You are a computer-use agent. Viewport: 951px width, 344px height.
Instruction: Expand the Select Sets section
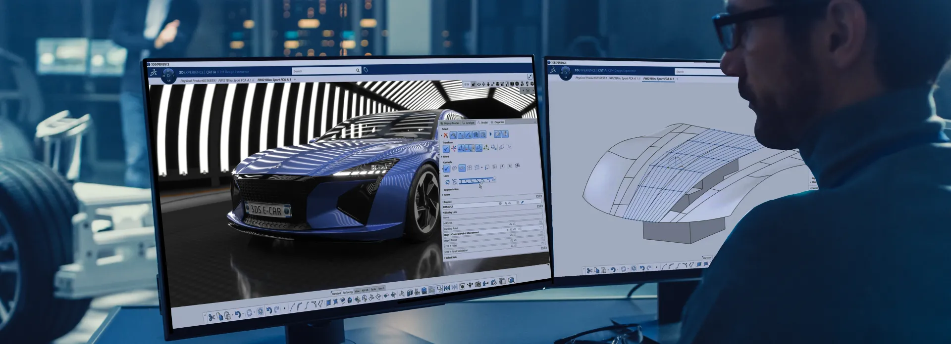[450, 258]
